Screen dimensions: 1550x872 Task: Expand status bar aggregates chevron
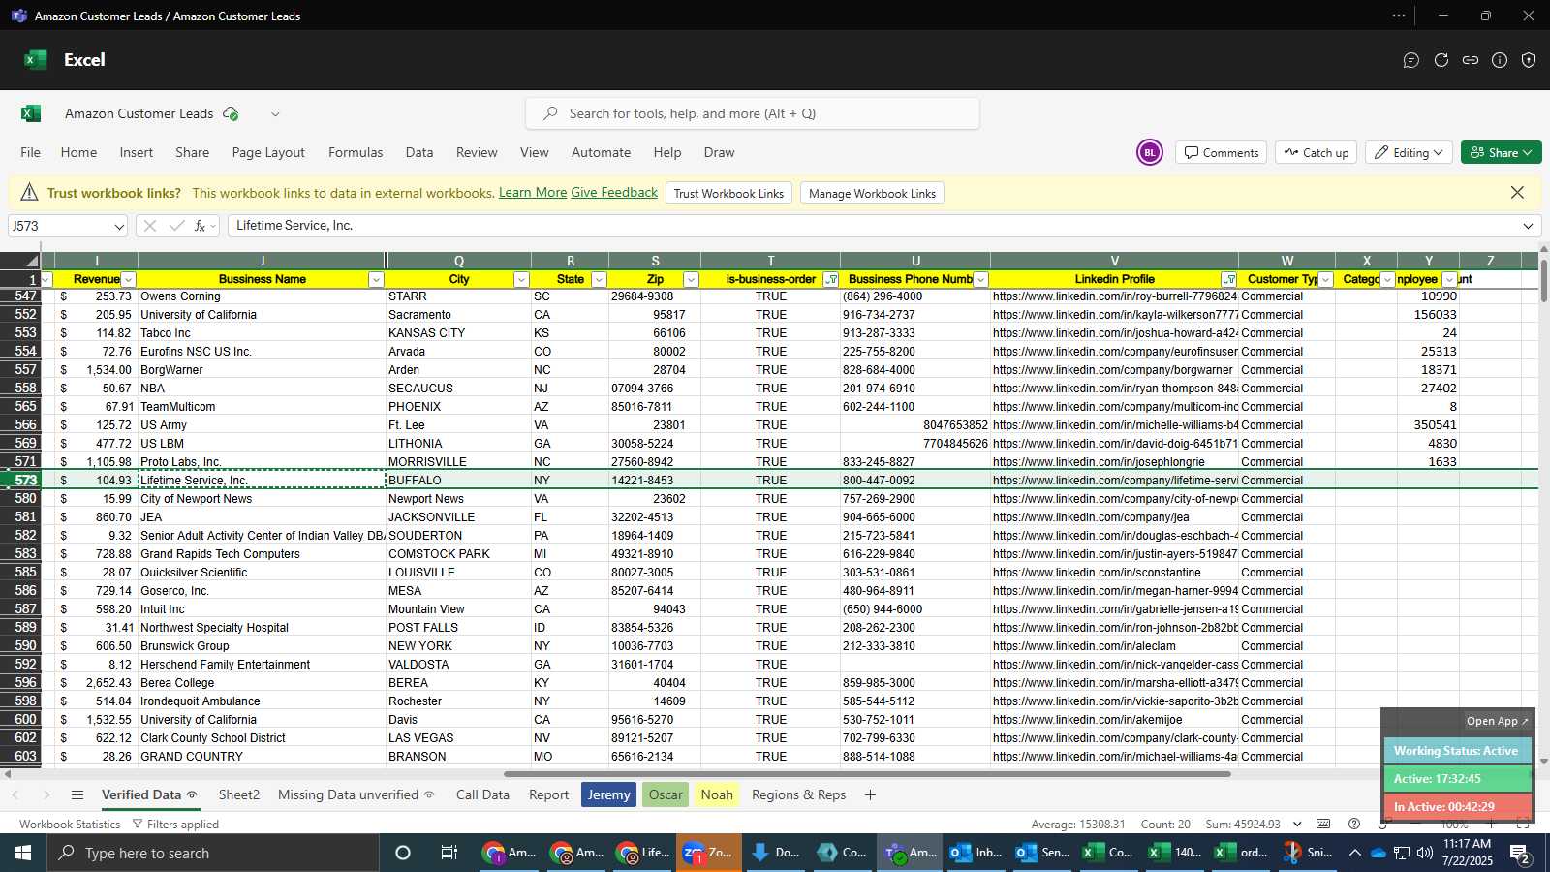pyautogui.click(x=1297, y=824)
